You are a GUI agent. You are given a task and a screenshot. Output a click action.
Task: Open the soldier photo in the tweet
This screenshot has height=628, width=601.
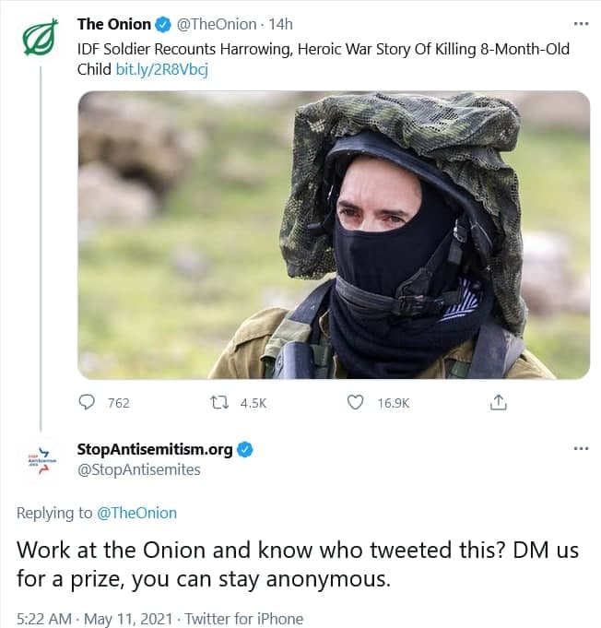coord(333,235)
